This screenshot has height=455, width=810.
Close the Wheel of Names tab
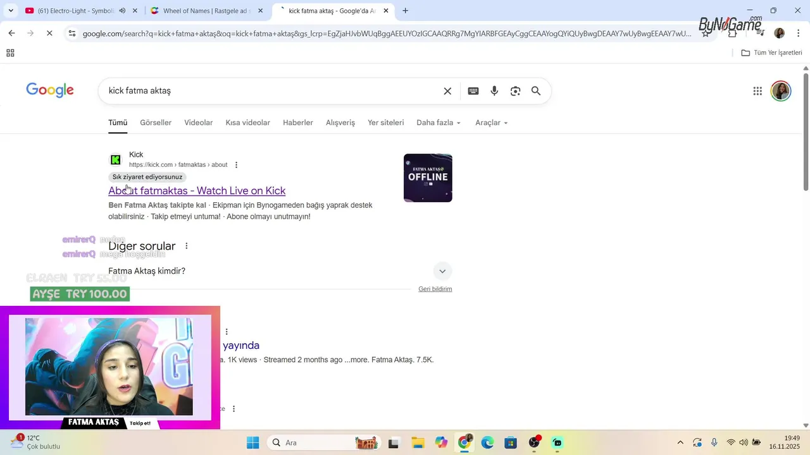click(260, 11)
